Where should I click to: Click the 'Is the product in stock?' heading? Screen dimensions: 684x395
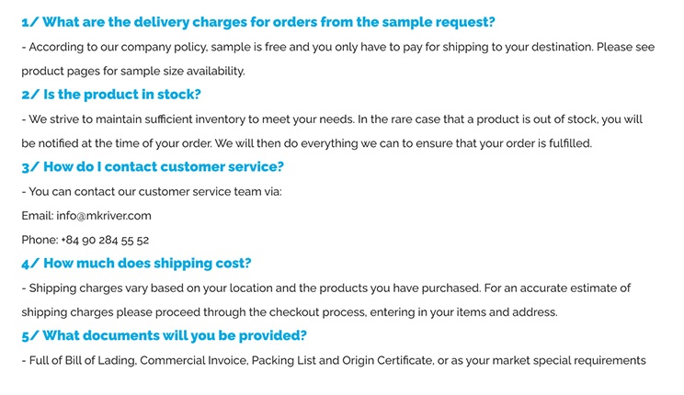pyautogui.click(x=111, y=94)
